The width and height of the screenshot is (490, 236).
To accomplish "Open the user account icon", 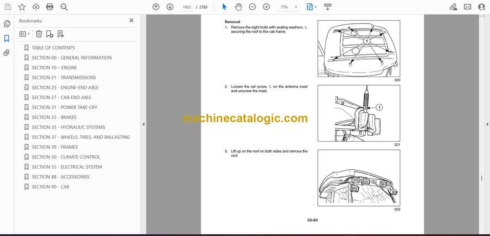I will [x=482, y=7].
